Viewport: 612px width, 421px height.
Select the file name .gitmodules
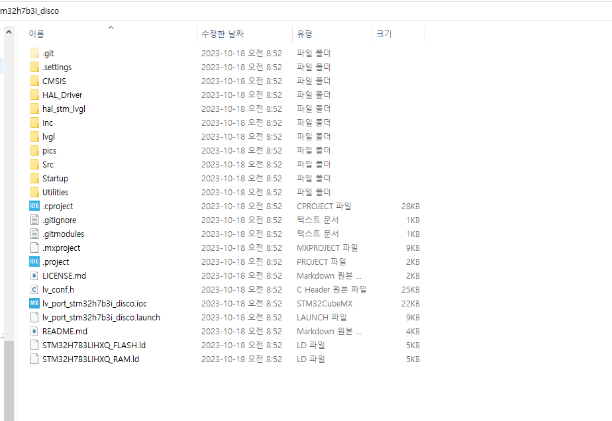[x=63, y=234]
